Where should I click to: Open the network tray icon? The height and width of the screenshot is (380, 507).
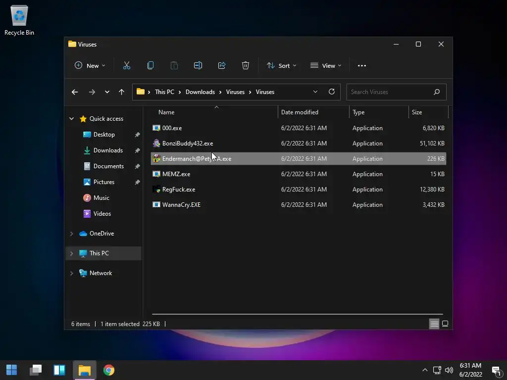(x=437, y=370)
